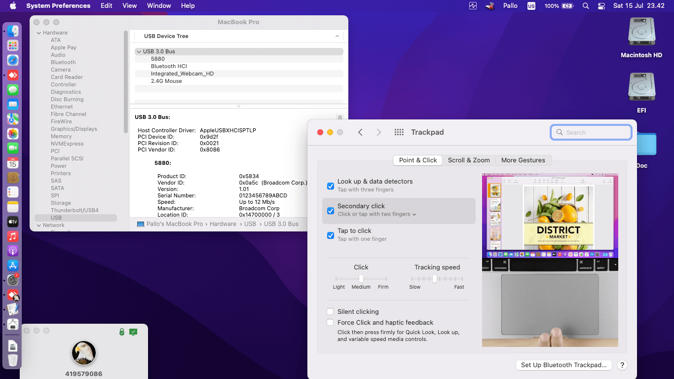Open Music from the dock

13,236
